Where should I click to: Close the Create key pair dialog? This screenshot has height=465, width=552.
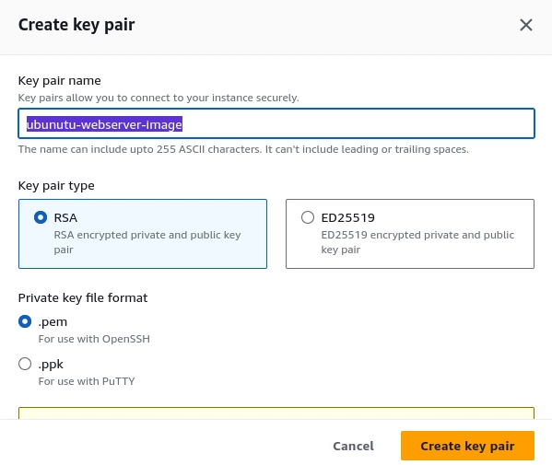(526, 25)
